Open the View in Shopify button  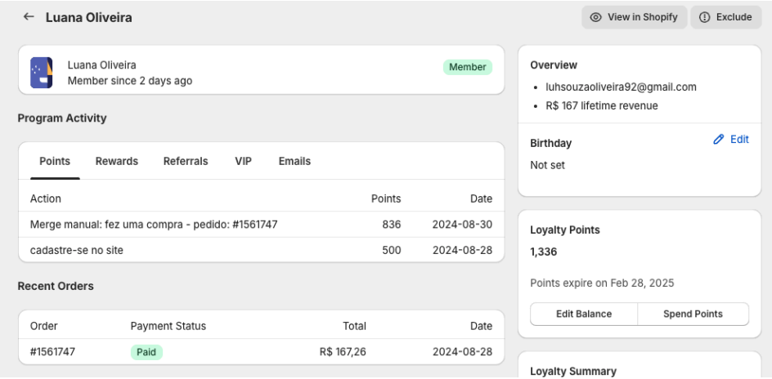click(x=634, y=17)
